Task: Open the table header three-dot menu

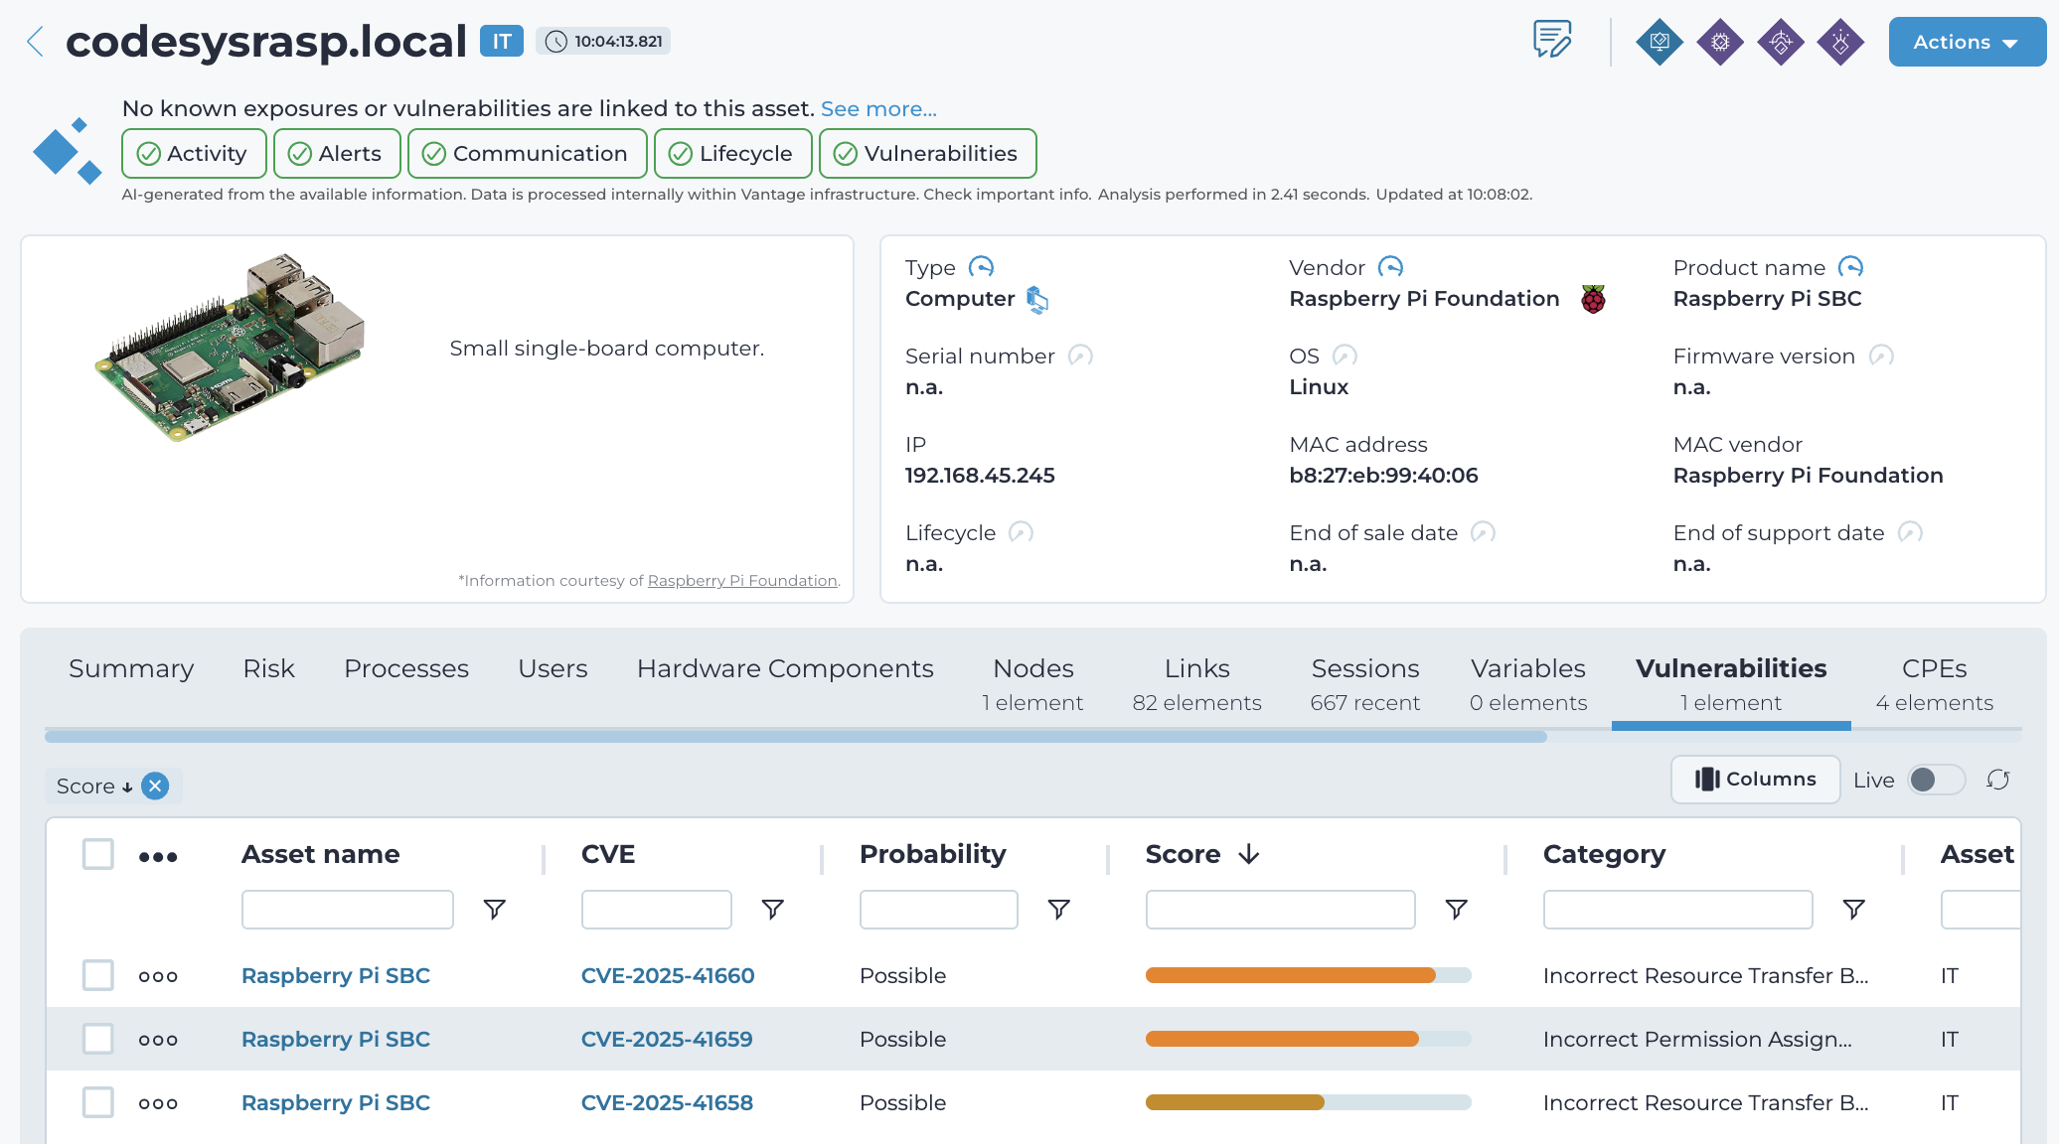Action: coord(158,856)
